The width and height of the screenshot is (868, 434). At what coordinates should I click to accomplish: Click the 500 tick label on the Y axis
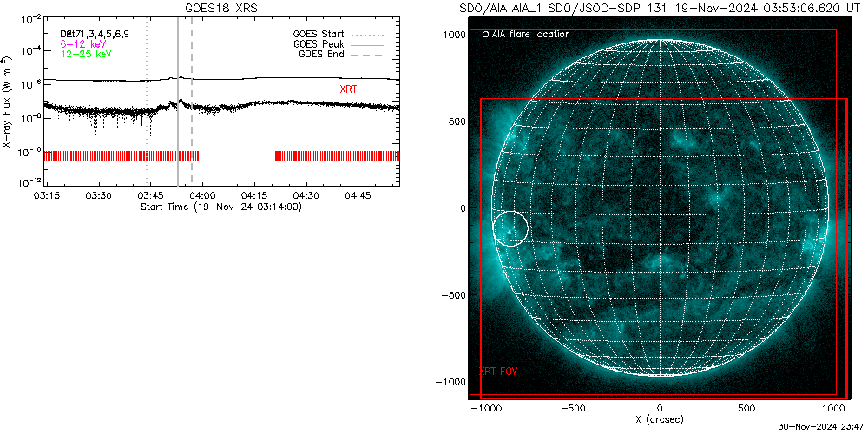455,122
